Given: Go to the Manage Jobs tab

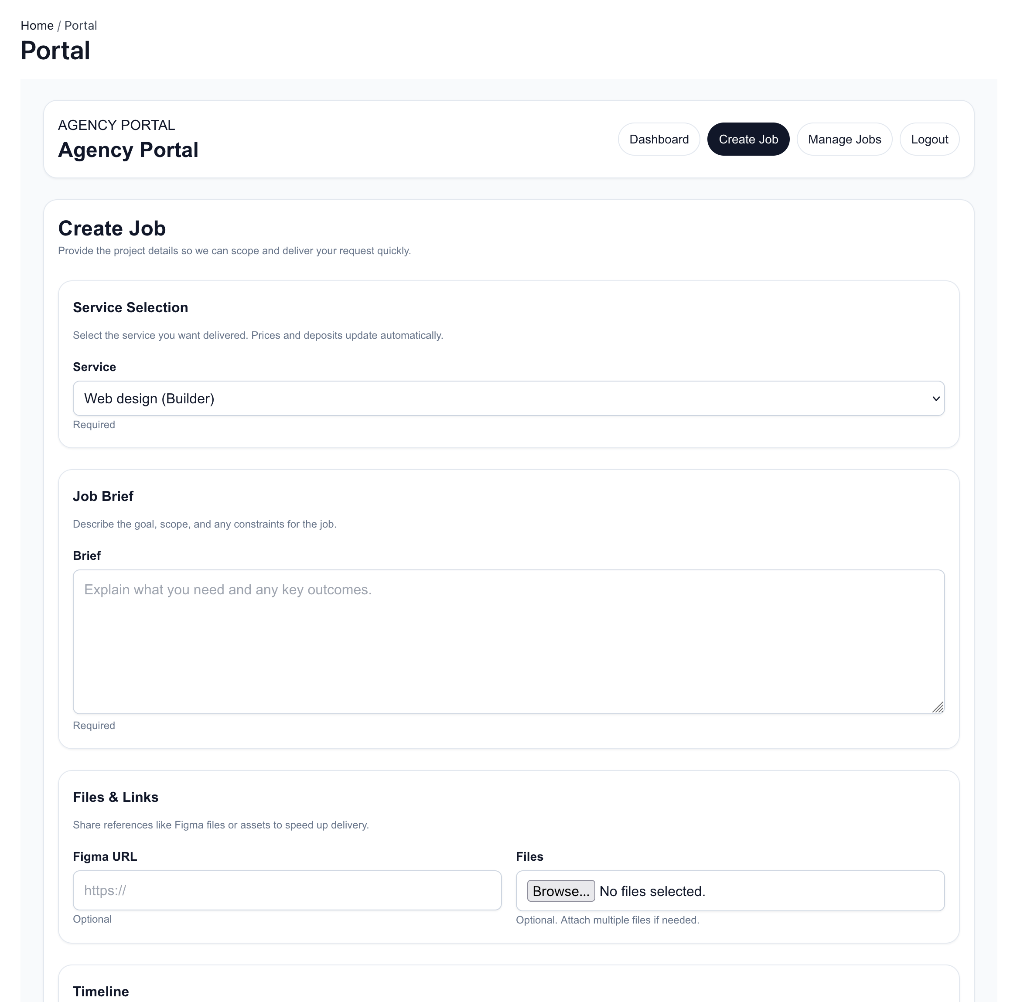Looking at the screenshot, I should coord(844,140).
